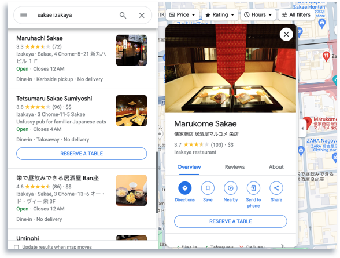340x258 pixels.
Task: Click the Marukome Sakae cover photo
Action: click(231, 68)
